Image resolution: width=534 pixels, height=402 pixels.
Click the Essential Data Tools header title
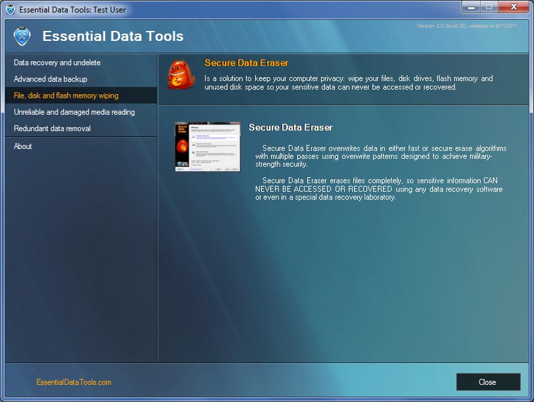tap(113, 36)
